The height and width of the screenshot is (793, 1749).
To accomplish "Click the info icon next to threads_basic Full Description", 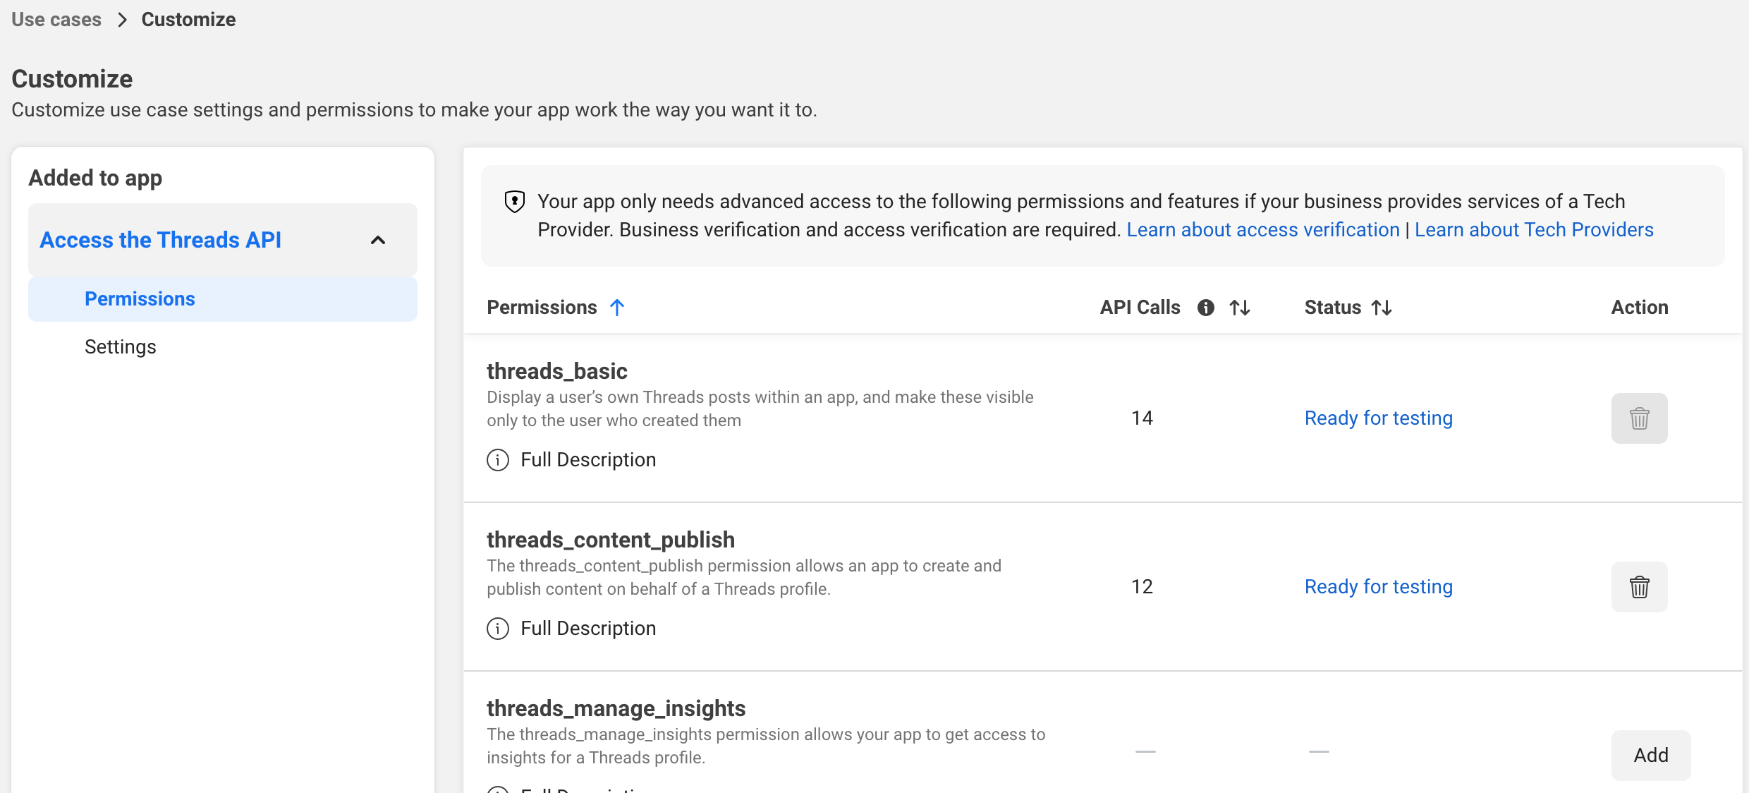I will 500,459.
